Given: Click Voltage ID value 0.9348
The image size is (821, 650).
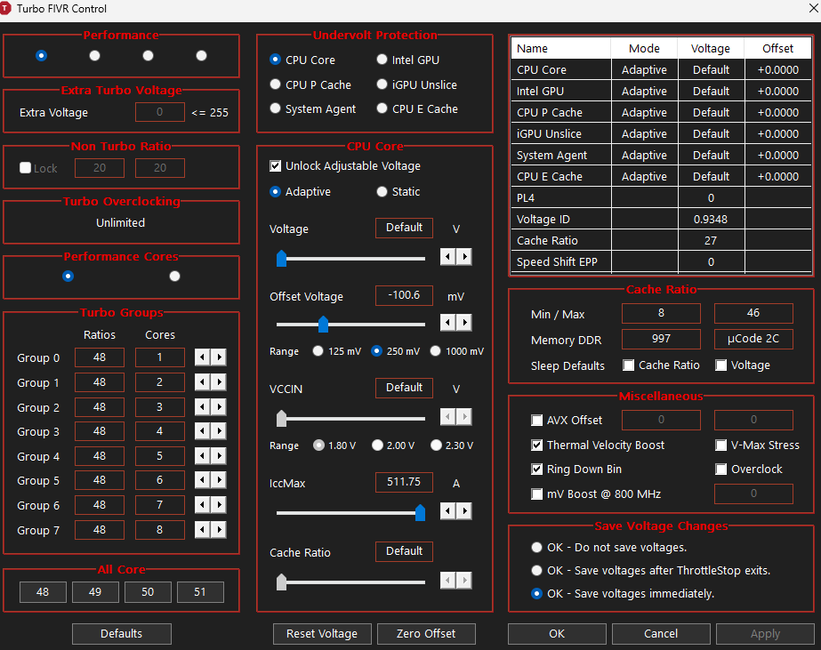Looking at the screenshot, I should 711,220.
